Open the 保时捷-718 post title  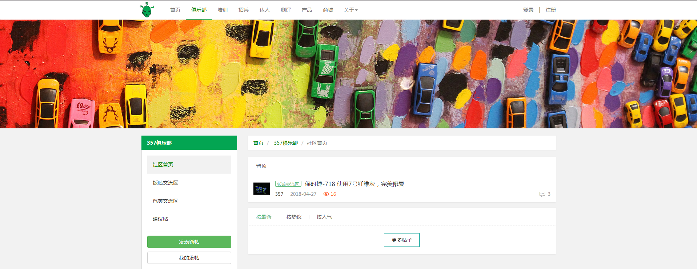[x=354, y=184]
